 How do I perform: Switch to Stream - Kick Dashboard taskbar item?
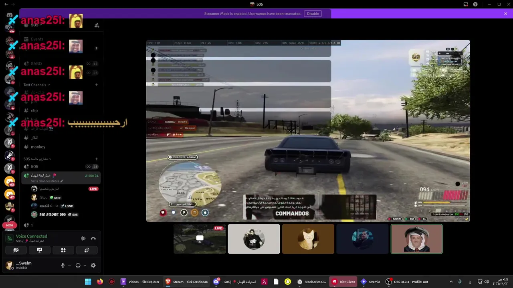pos(187,282)
